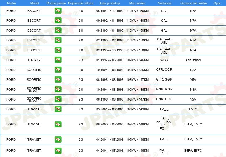
Task: Select GNR, GGR body cell in 2.0 row
Action: pos(164,89)
